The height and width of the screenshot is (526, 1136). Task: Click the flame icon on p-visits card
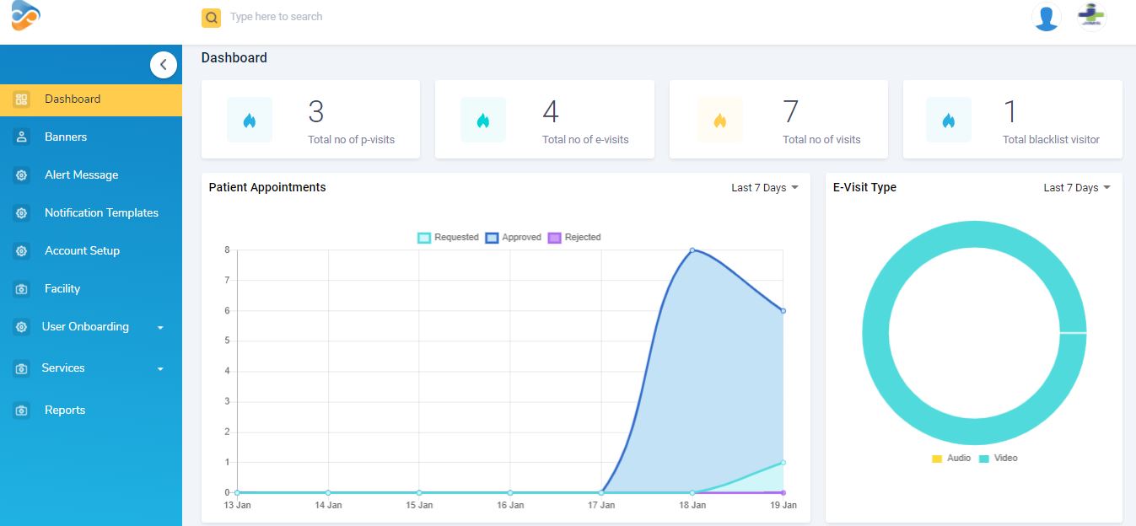click(x=249, y=121)
